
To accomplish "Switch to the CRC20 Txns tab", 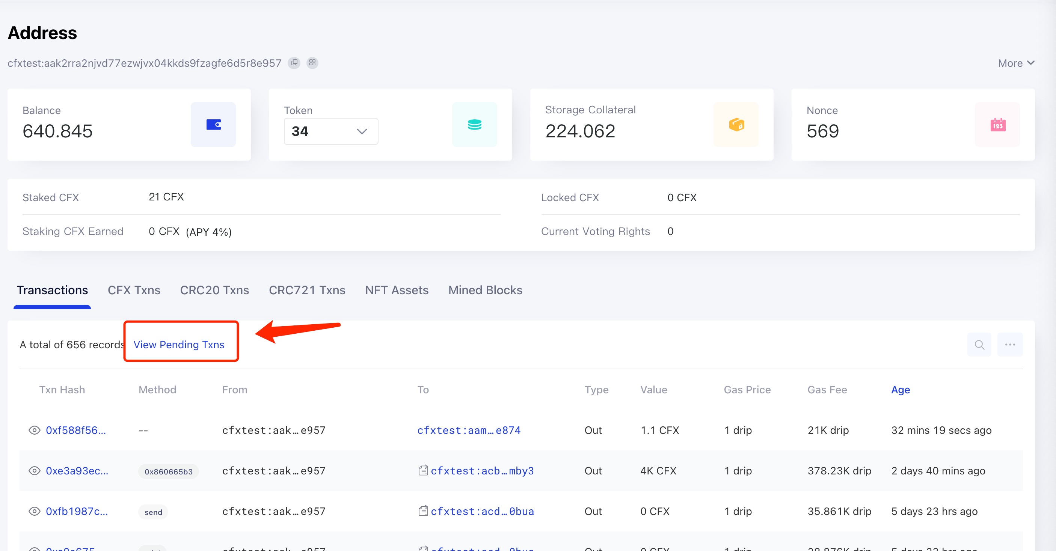I will point(214,290).
